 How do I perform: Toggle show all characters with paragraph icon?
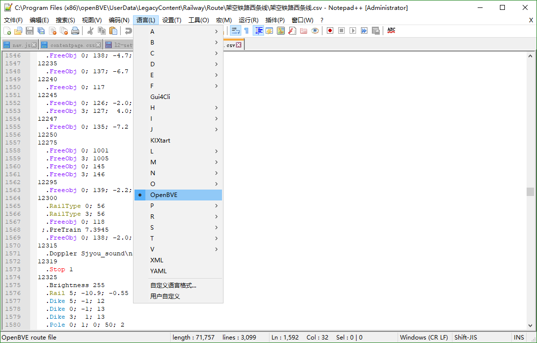coord(246,31)
